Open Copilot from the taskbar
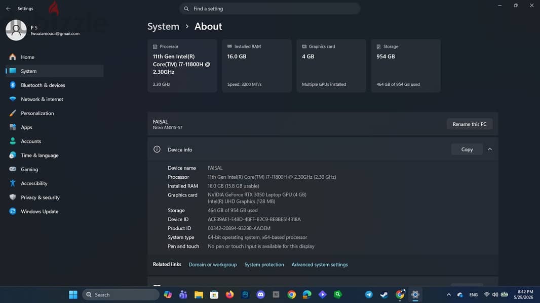 click(168, 294)
